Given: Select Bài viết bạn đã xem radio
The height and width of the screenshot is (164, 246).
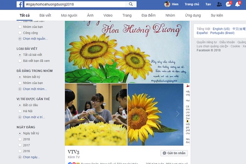Looking at the screenshot, I should point(20,61).
